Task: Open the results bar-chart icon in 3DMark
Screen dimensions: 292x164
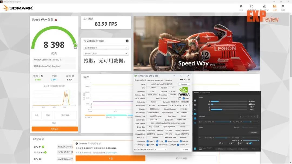Action: click(274, 6)
